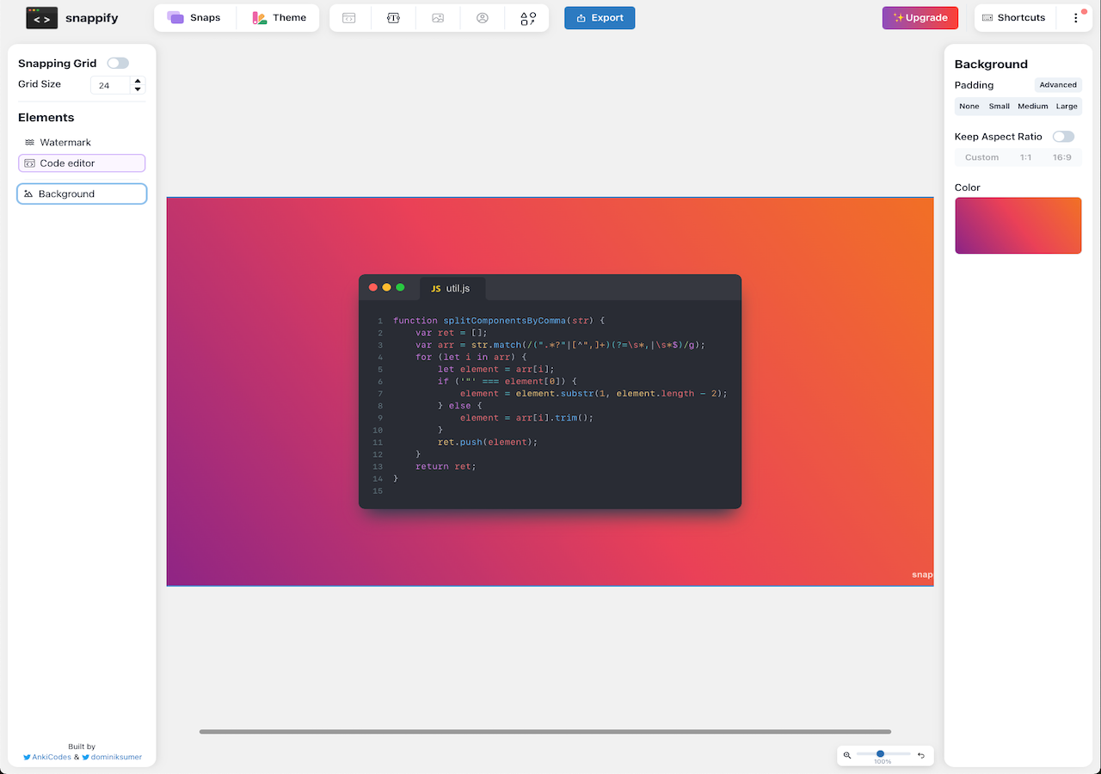Select the shapes and arrow tool icon
Screen dimensions: 1101x774
point(527,18)
